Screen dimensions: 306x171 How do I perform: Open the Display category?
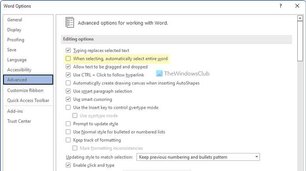coord(14,30)
